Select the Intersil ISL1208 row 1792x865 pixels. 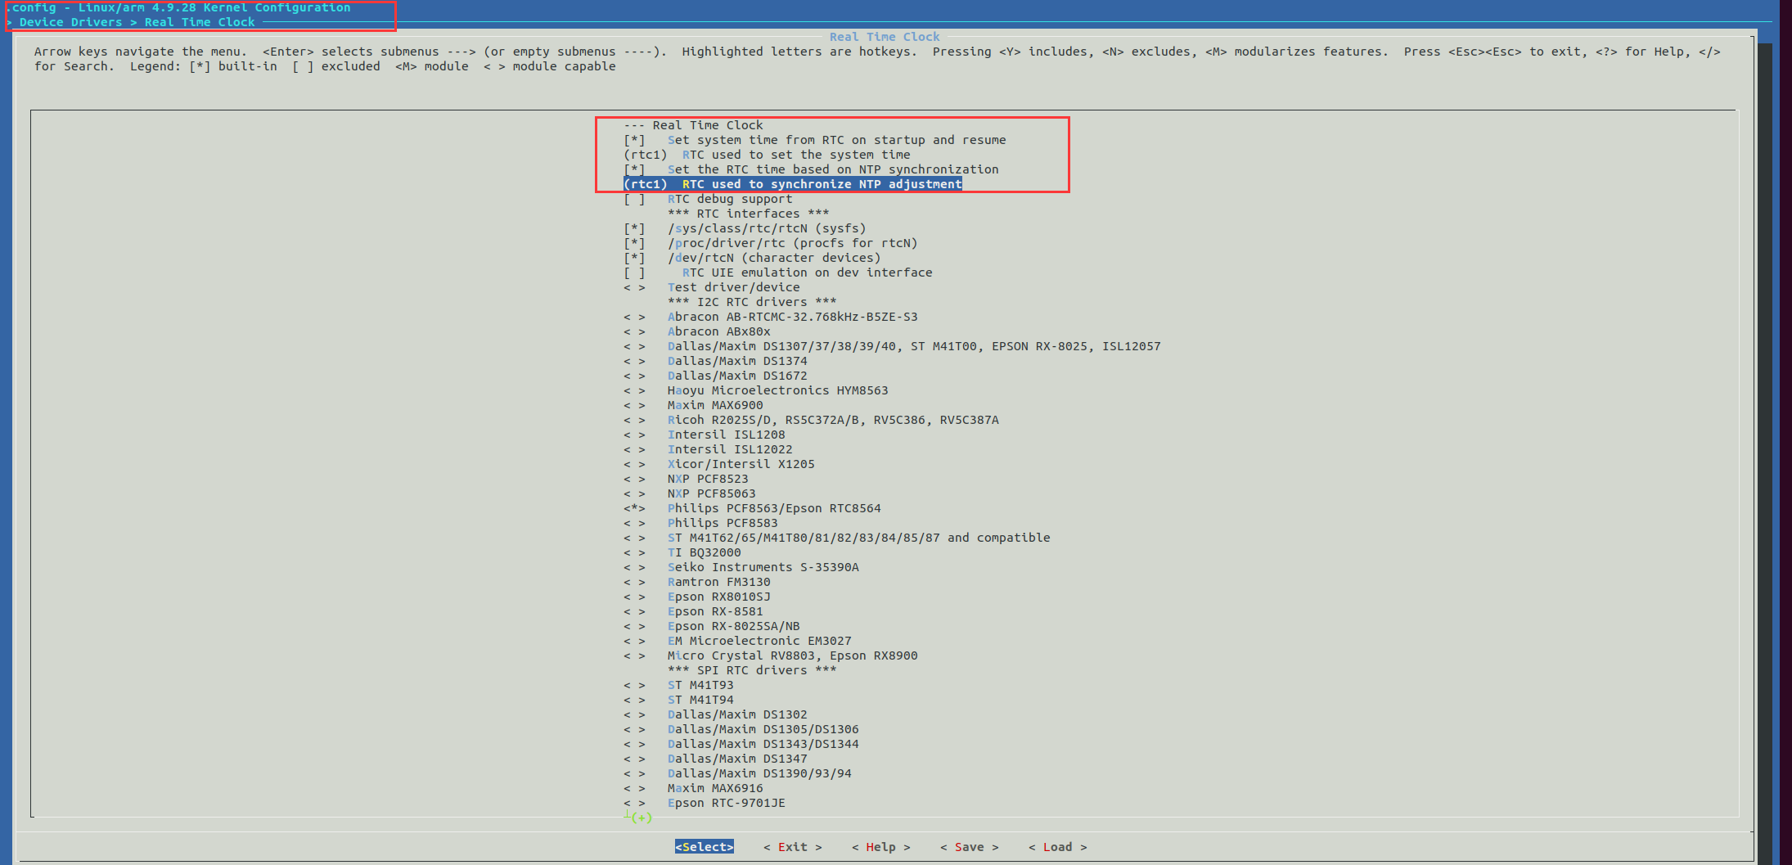pyautogui.click(x=705, y=435)
